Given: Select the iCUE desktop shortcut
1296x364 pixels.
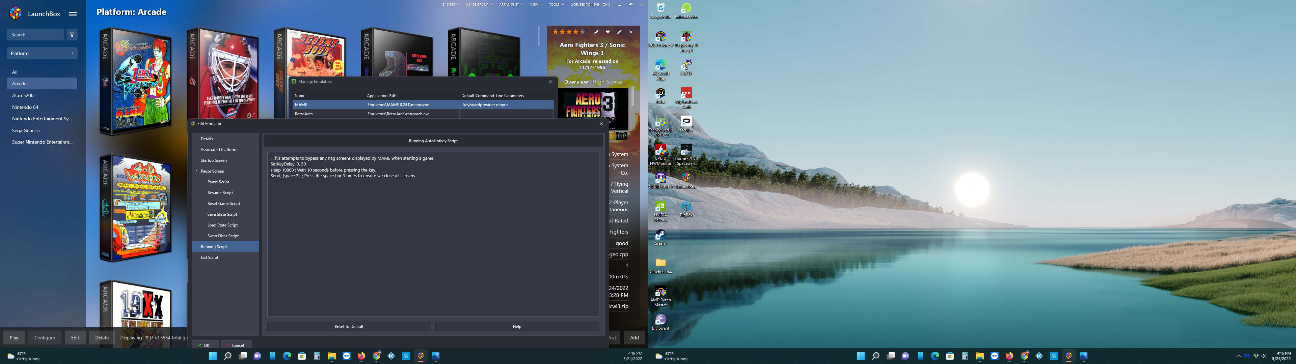Looking at the screenshot, I should pos(660,95).
